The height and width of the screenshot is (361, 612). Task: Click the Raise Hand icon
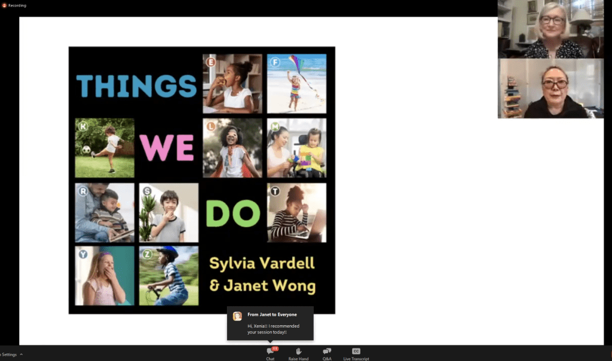tap(299, 351)
